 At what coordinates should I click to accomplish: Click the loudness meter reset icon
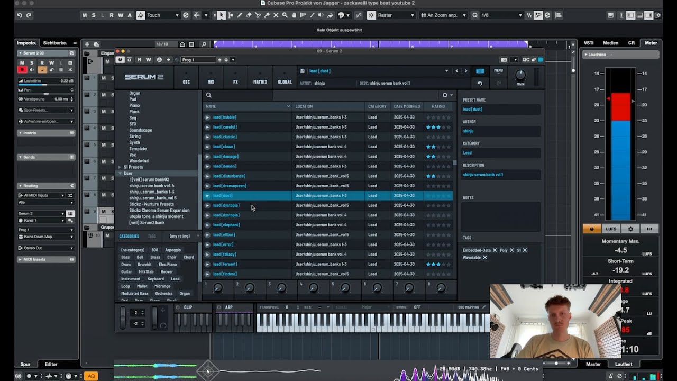[x=649, y=229]
